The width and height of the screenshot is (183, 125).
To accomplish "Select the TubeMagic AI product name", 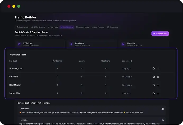I will point(16,68).
